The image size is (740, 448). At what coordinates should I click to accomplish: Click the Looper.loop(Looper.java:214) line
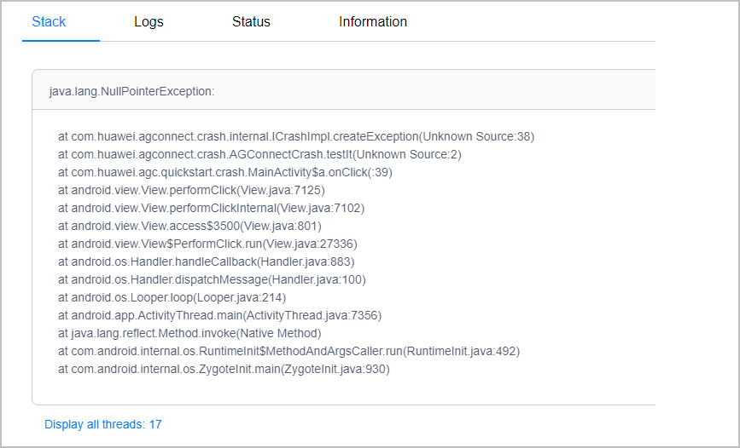pyautogui.click(x=172, y=298)
